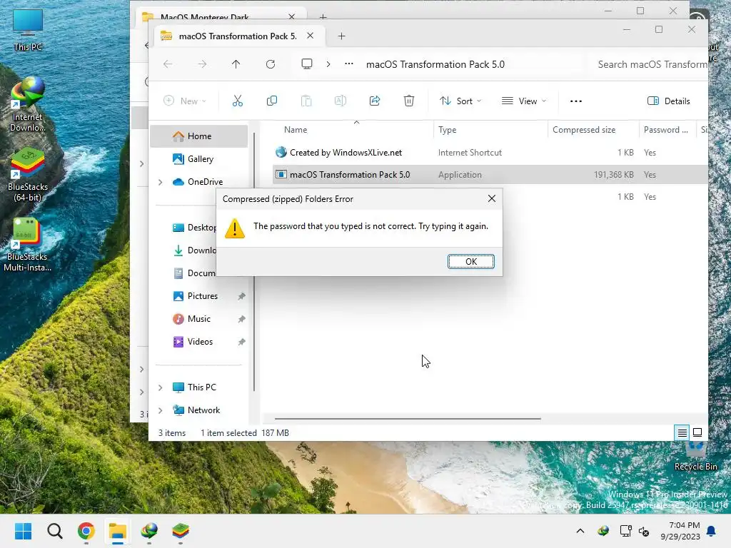Screen dimensions: 731x548
Task: Open BlueStacks Multi-Instance desktop shortcut
Action: tap(28, 245)
